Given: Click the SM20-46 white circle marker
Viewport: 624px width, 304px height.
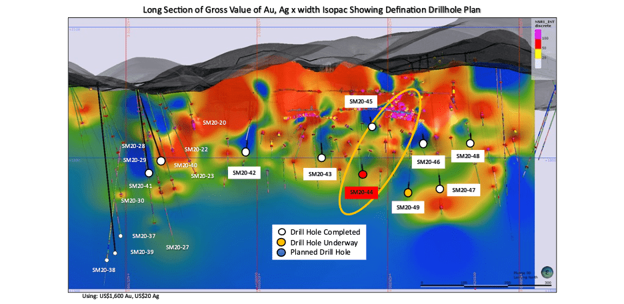Looking at the screenshot, I should 423,144.
